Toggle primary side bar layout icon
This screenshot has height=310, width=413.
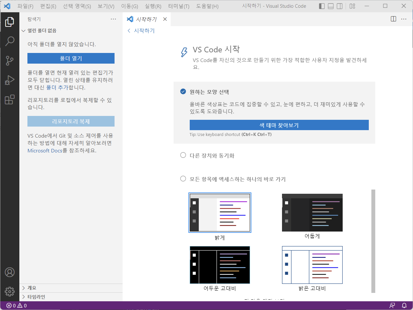322,6
